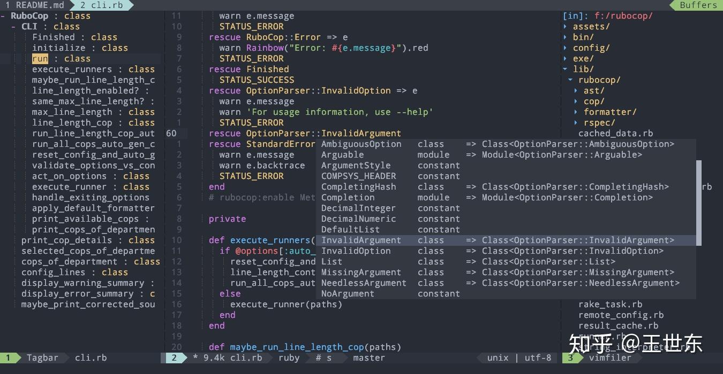Click the STATUS_SUCCESS constant in code
Viewport: 723px width, 374px height.
(x=257, y=80)
